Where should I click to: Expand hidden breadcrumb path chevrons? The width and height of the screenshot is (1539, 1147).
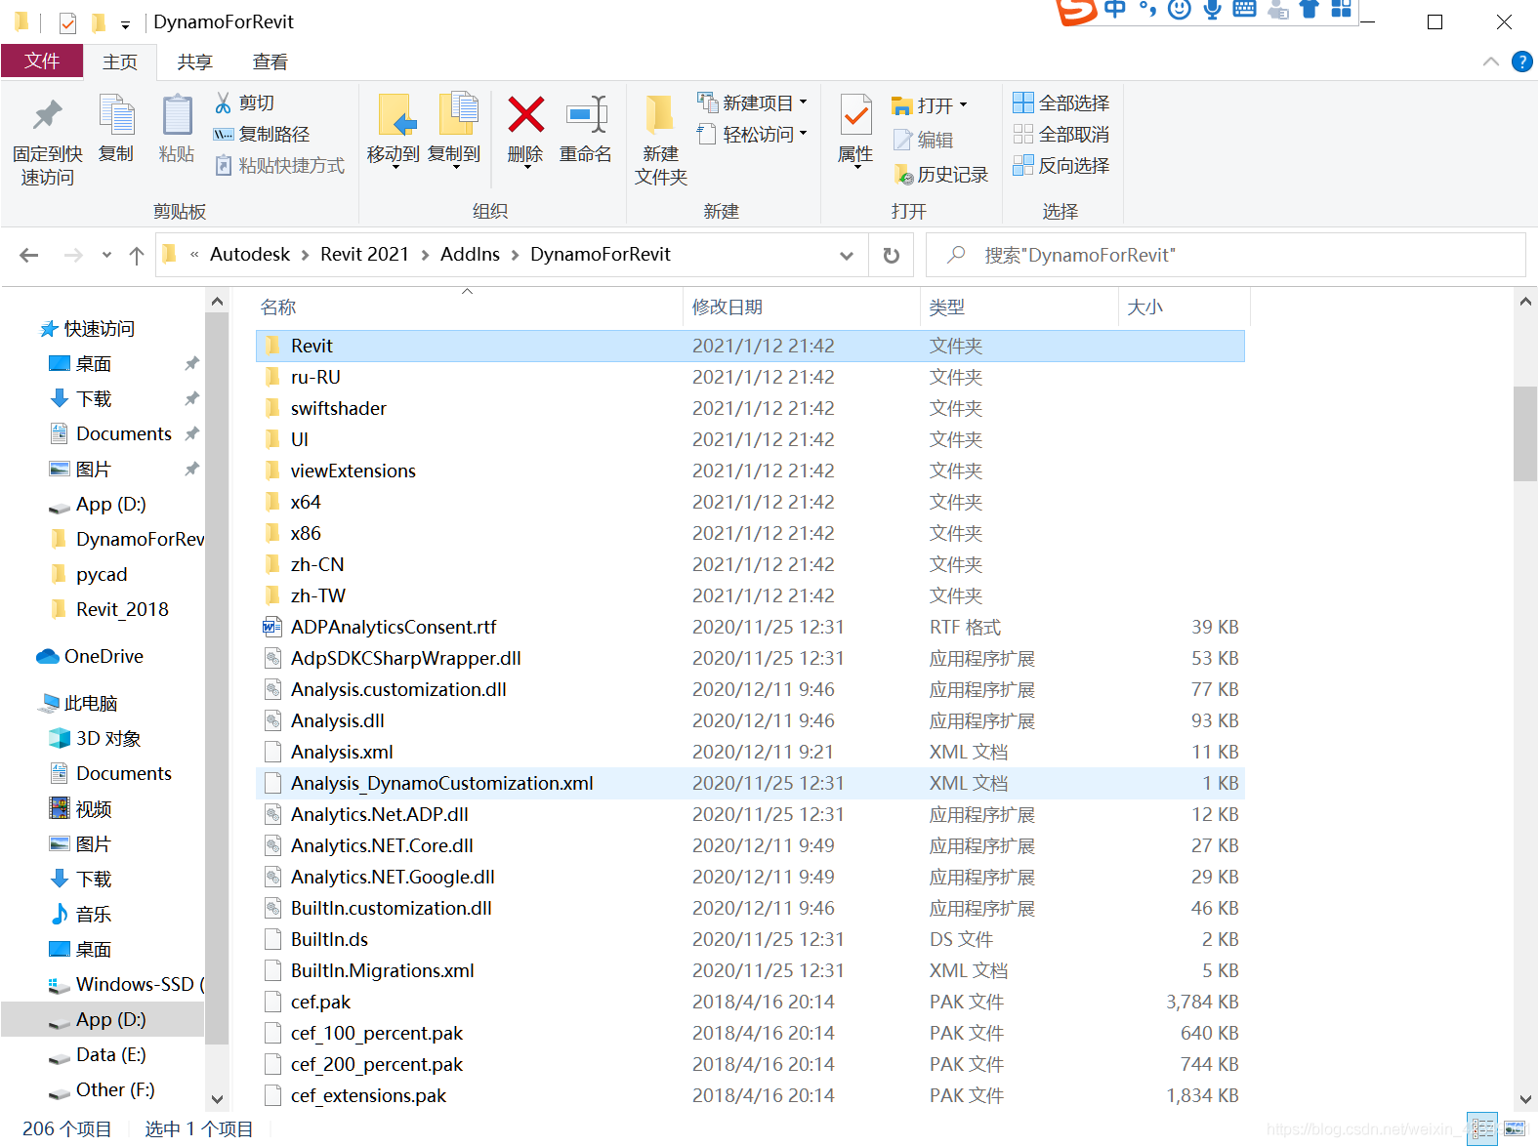coord(194,255)
